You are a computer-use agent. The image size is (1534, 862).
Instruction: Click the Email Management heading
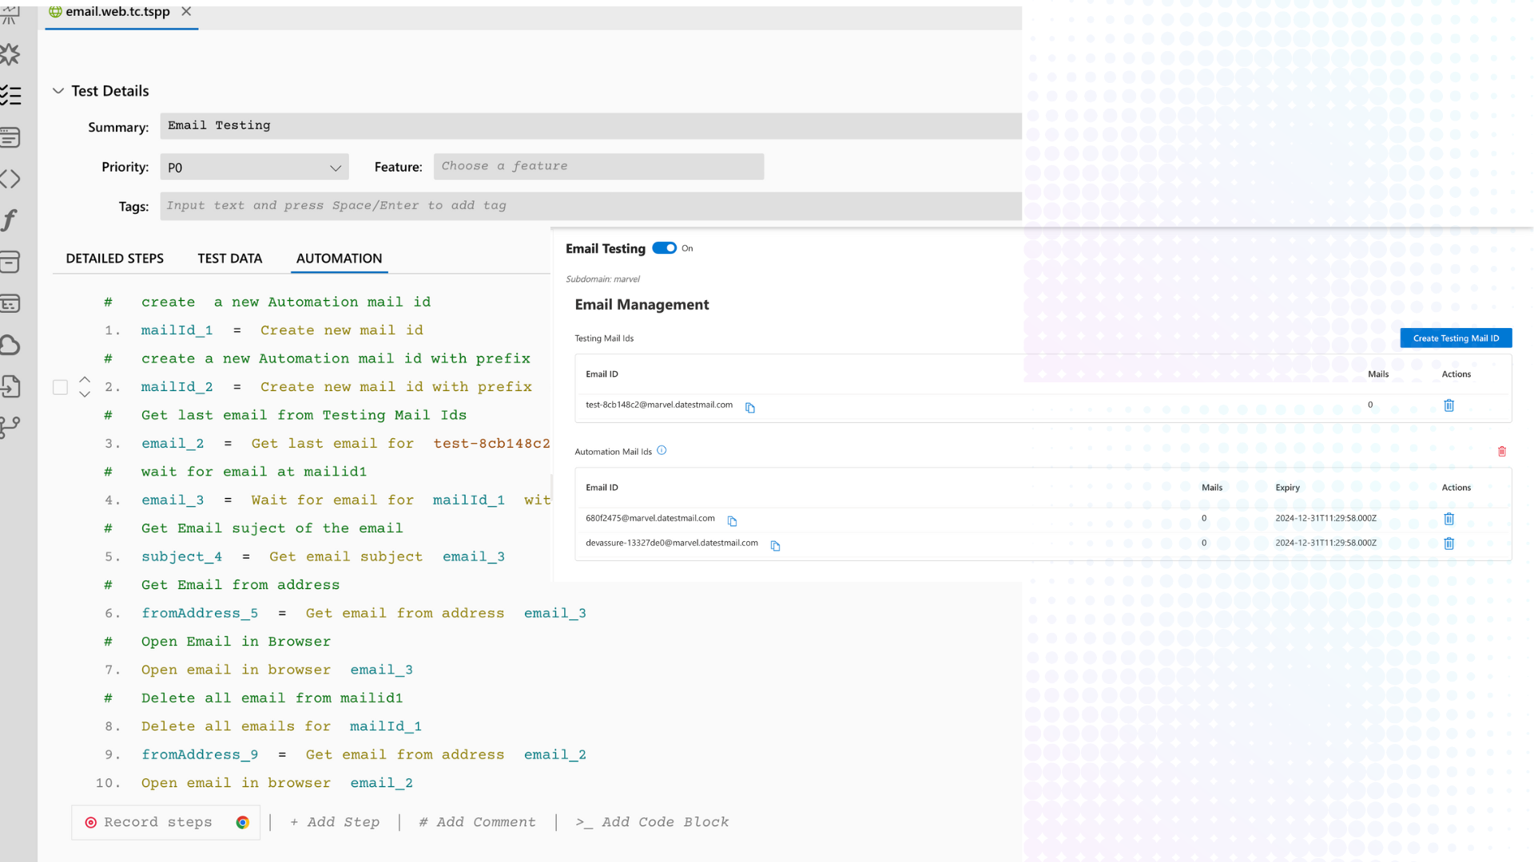[x=642, y=305]
